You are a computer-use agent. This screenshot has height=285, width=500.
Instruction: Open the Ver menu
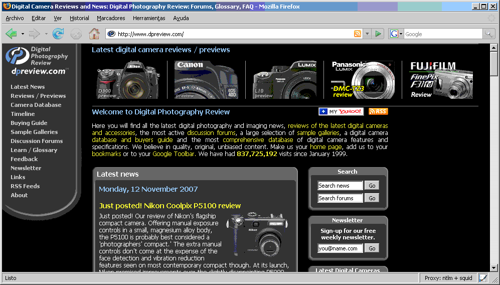tap(58, 18)
